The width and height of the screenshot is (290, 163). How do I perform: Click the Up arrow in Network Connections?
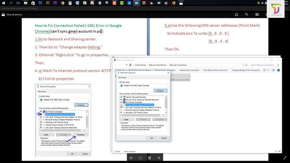(126, 65)
